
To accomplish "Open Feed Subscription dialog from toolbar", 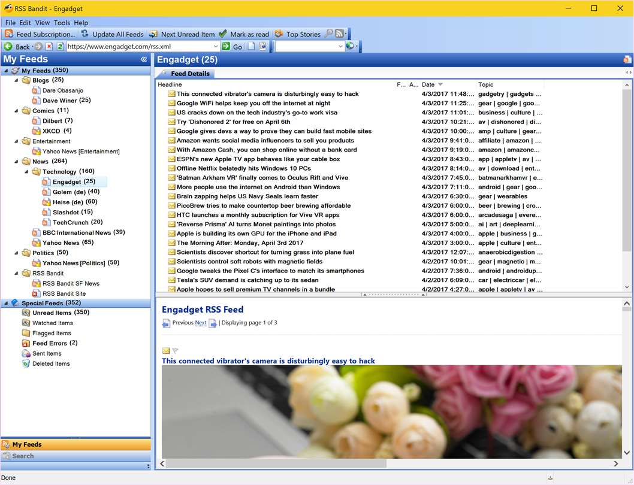I will [x=40, y=34].
